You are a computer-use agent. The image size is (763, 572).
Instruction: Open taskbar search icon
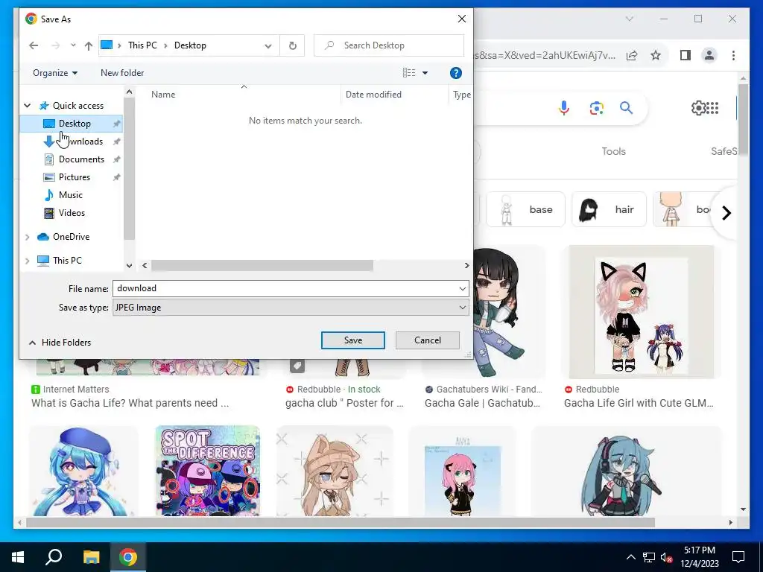(54, 557)
